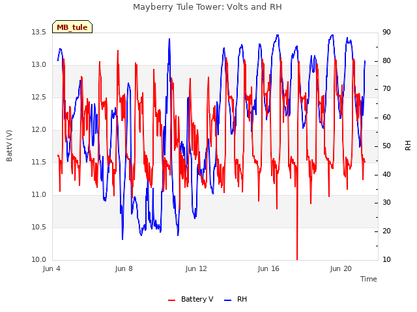The width and height of the screenshot is (417, 312).
Task: Click the 12.5 voltage tick label
Action: [x=39, y=97]
